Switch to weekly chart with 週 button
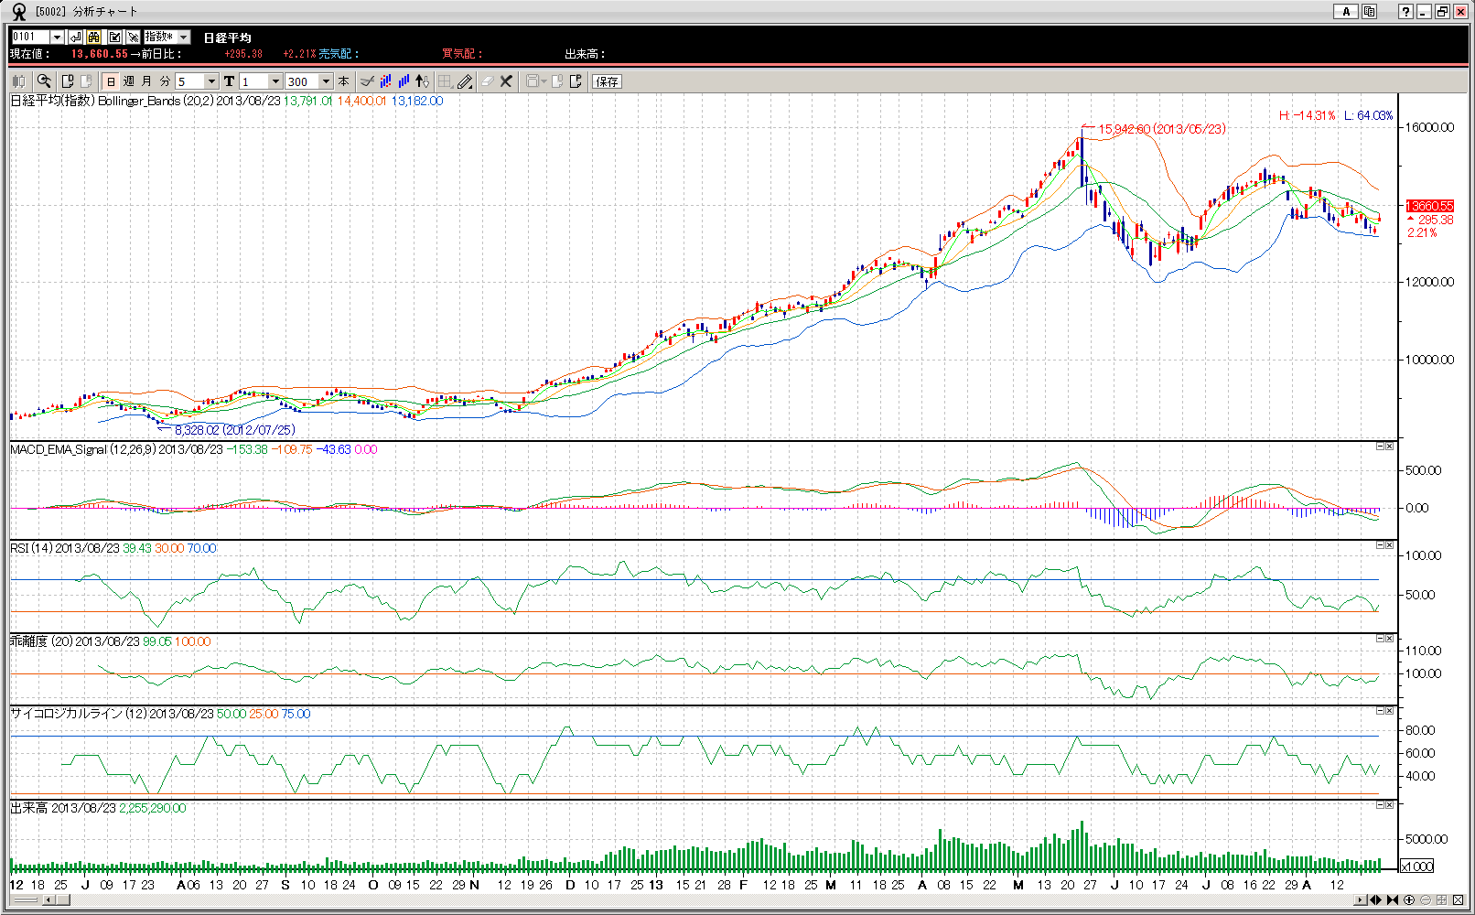Image resolution: width=1475 pixels, height=915 pixels. pos(129,81)
